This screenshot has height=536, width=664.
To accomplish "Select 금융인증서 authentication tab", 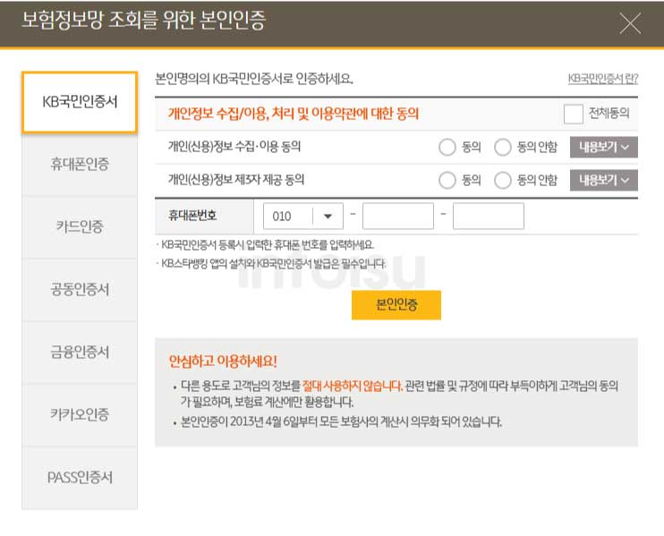I will 80,352.
